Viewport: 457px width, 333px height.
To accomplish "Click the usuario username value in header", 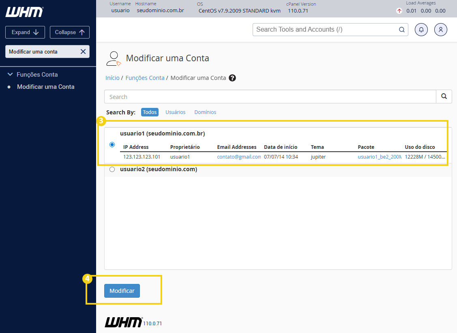I will coord(120,11).
